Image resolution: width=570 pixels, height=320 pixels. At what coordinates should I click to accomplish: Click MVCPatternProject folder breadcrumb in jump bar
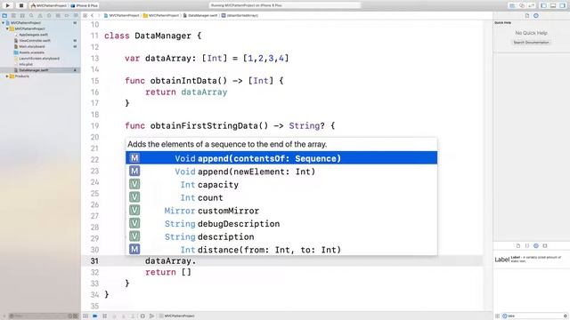click(x=161, y=16)
